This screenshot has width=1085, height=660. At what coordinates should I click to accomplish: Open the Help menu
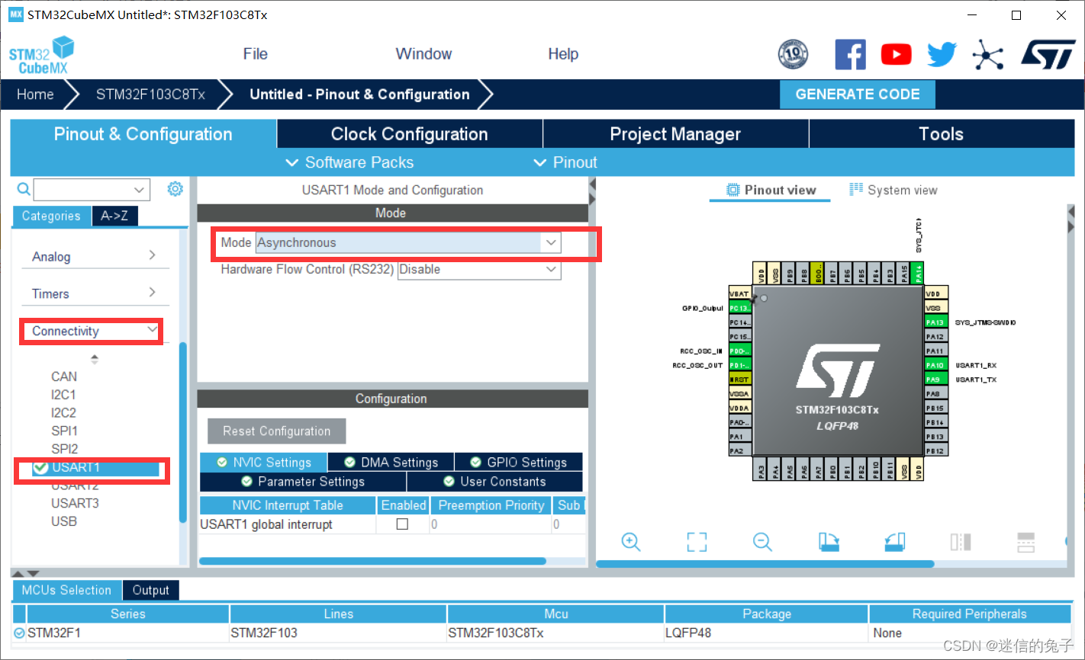pyautogui.click(x=563, y=54)
